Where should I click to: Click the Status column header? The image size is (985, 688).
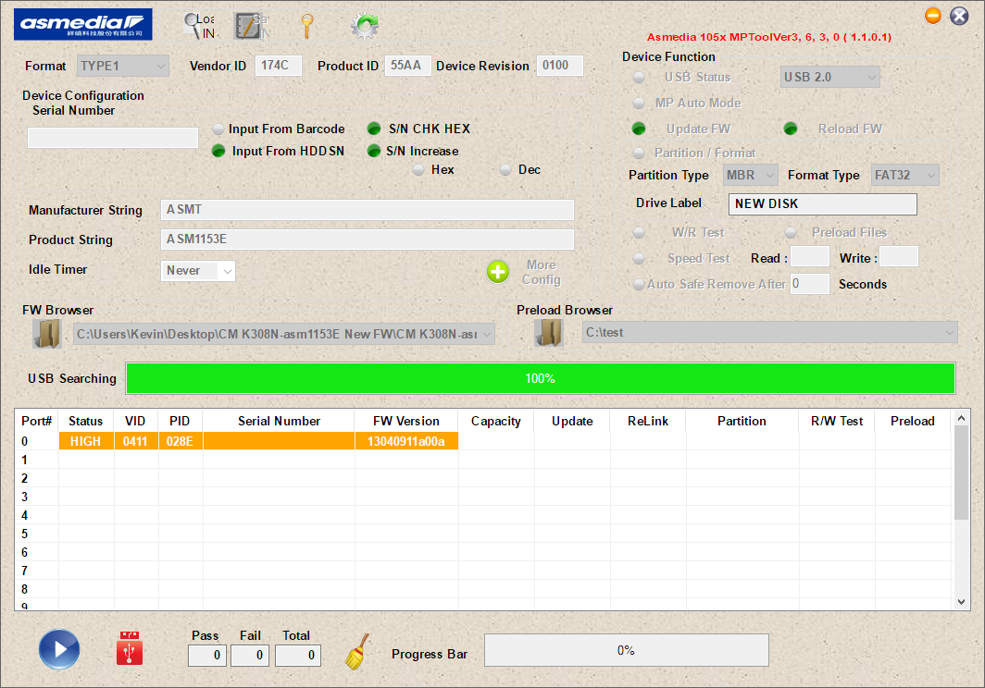click(86, 421)
